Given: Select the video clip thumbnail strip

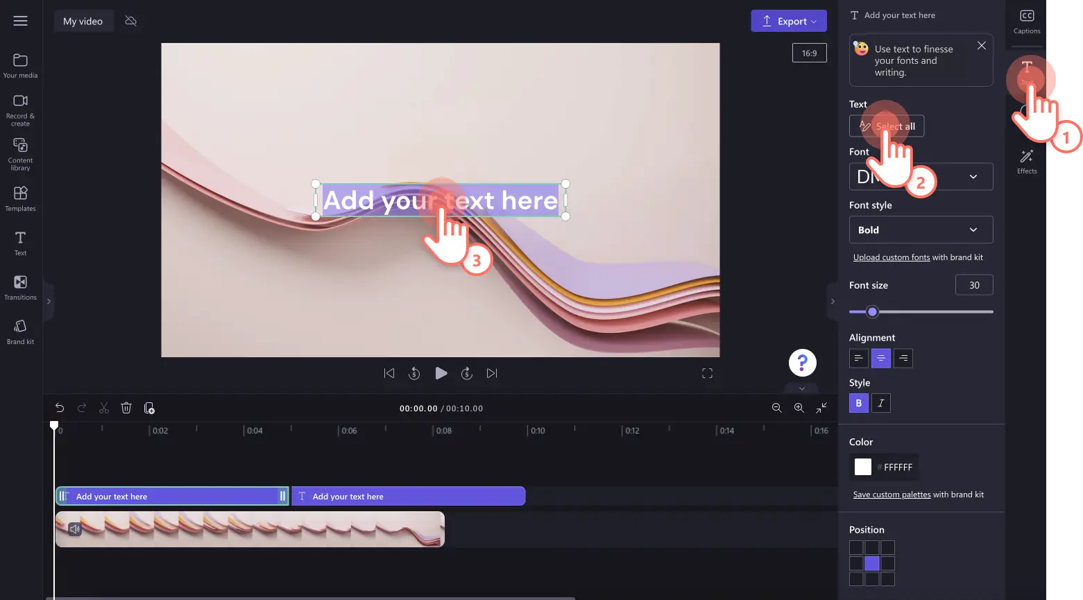Looking at the screenshot, I should [x=250, y=529].
